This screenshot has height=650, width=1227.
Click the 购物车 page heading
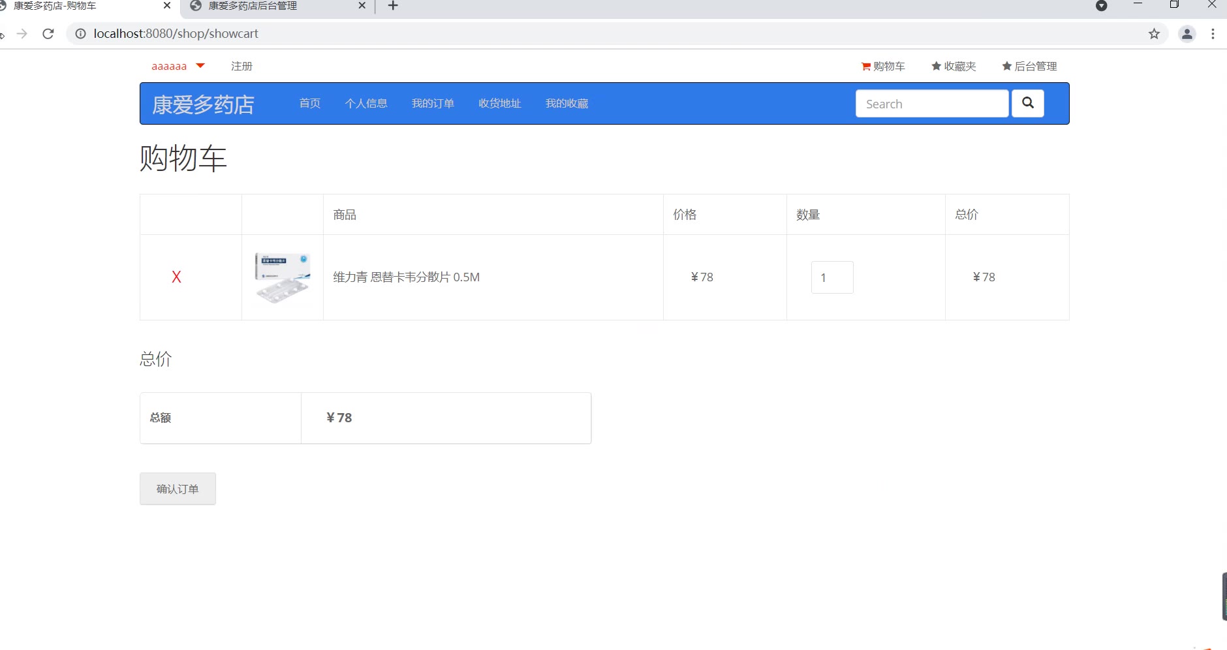point(183,159)
